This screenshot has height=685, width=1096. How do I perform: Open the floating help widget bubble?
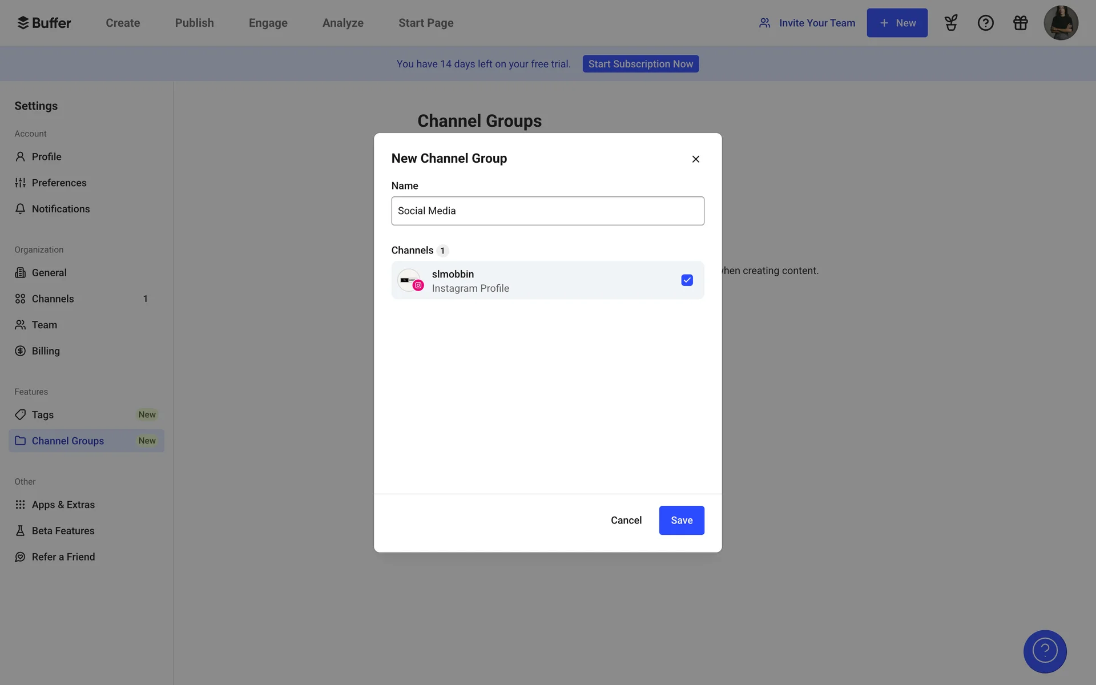[x=1045, y=651]
